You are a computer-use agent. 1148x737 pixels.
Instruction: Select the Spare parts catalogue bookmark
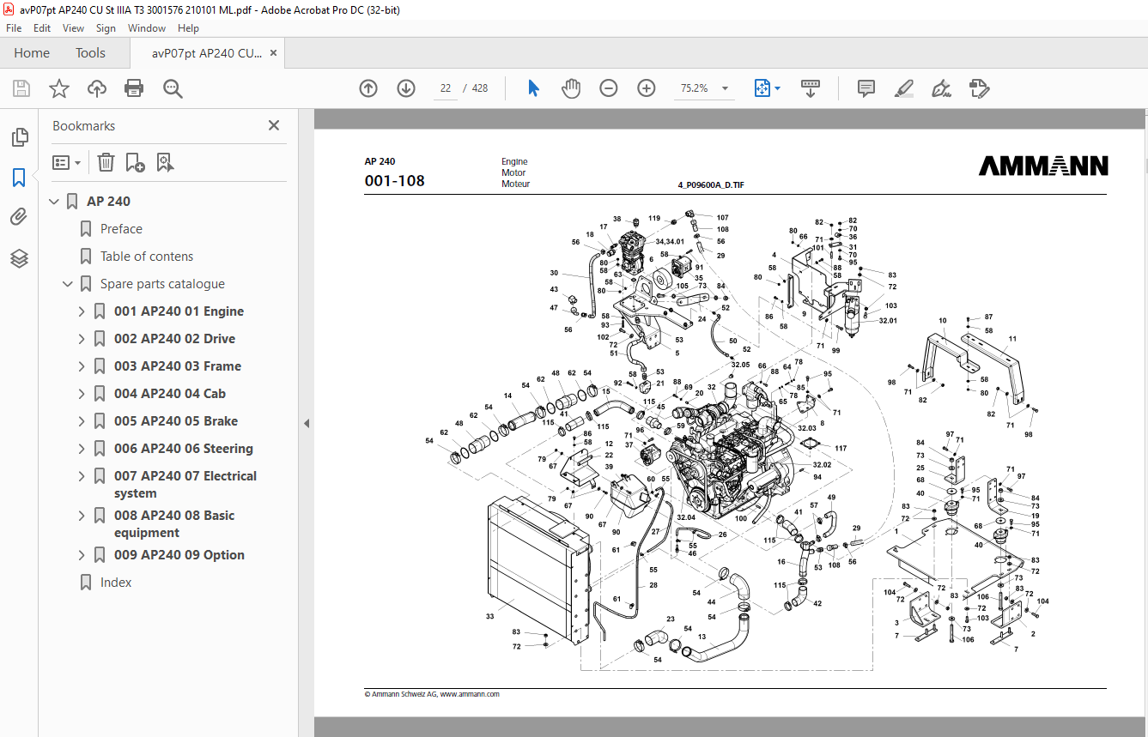tap(162, 284)
